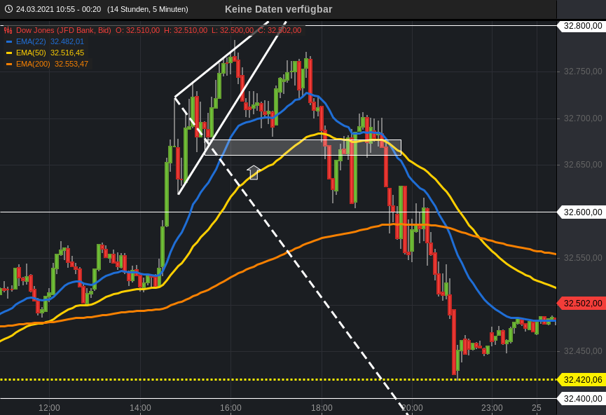606x415 pixels.
Task: Click the C: 32.502,00 close value
Action: tap(280, 30)
